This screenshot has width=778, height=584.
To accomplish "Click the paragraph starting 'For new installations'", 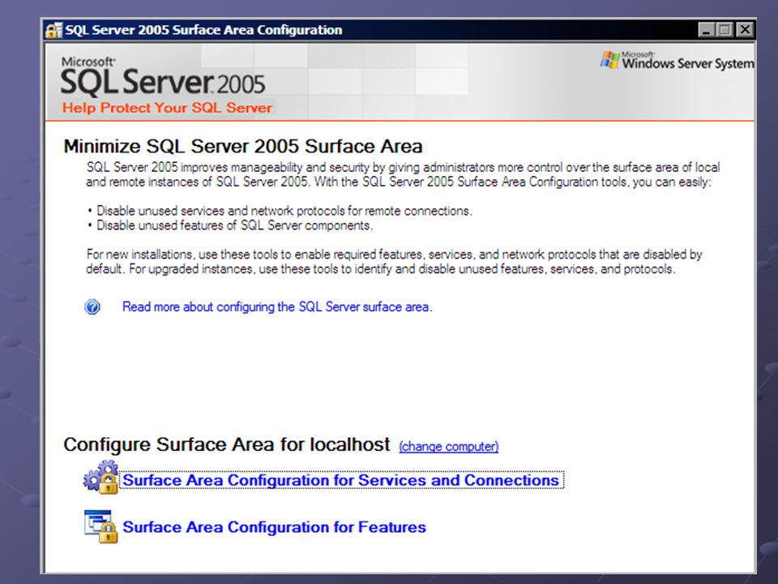I will [x=394, y=262].
